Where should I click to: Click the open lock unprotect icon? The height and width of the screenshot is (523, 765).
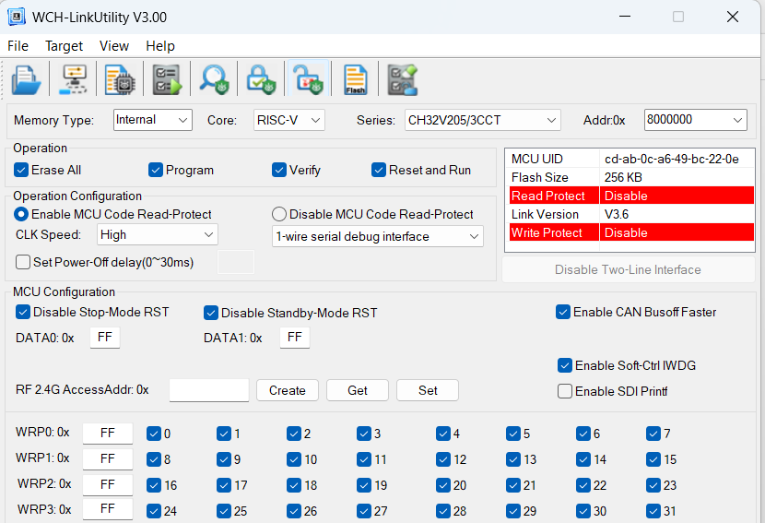tap(308, 79)
